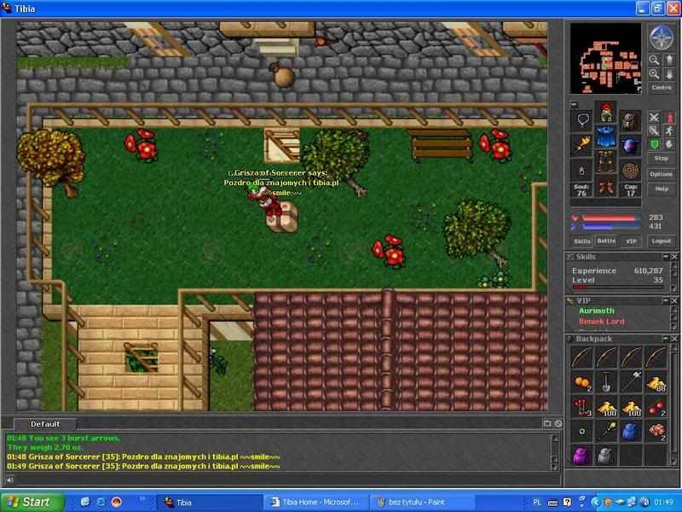Close the Skills panel
682x512 pixels.
pyautogui.click(x=674, y=257)
